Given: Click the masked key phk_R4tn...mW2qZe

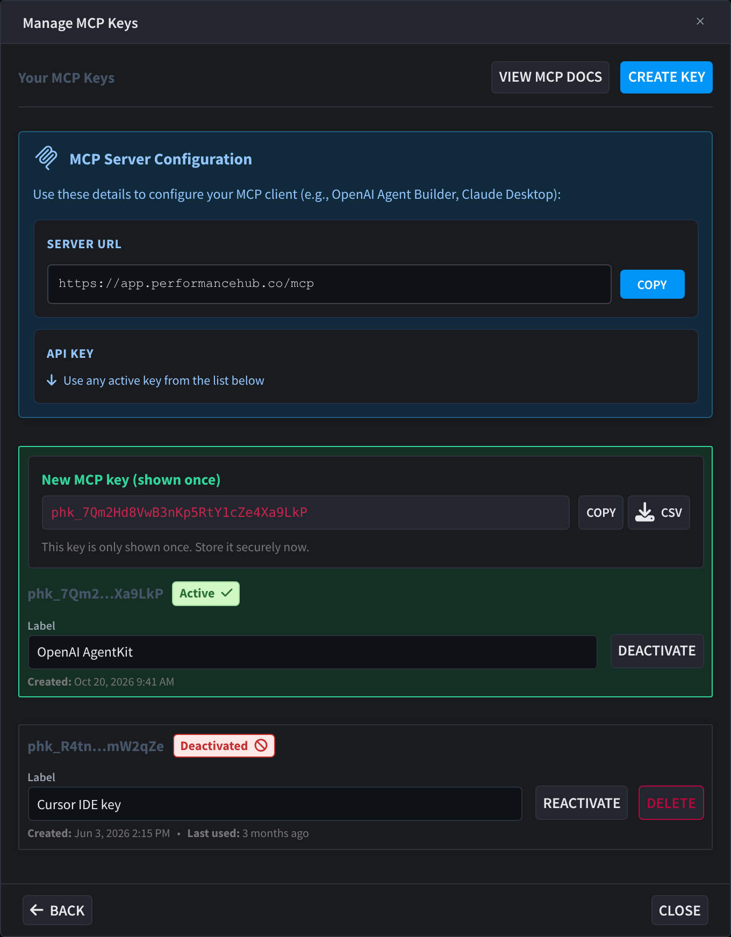Looking at the screenshot, I should (x=96, y=746).
